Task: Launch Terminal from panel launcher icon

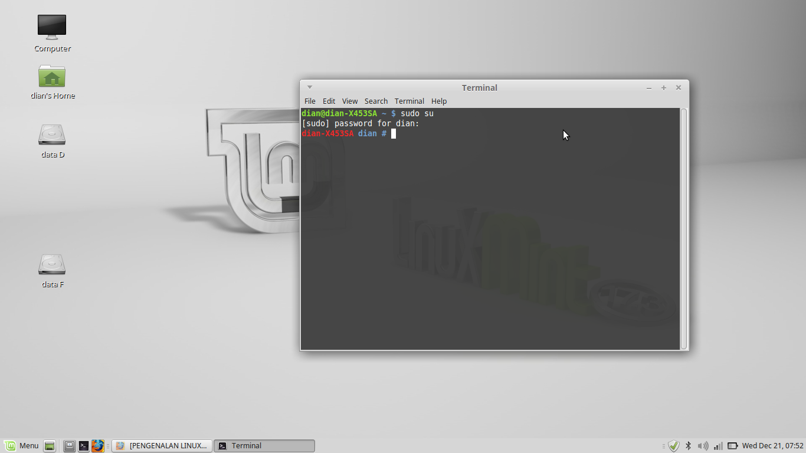Action: [x=84, y=446]
